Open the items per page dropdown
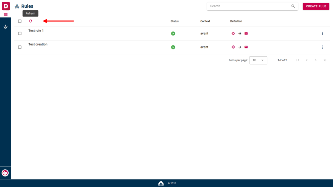The height and width of the screenshot is (187, 333). (x=258, y=60)
